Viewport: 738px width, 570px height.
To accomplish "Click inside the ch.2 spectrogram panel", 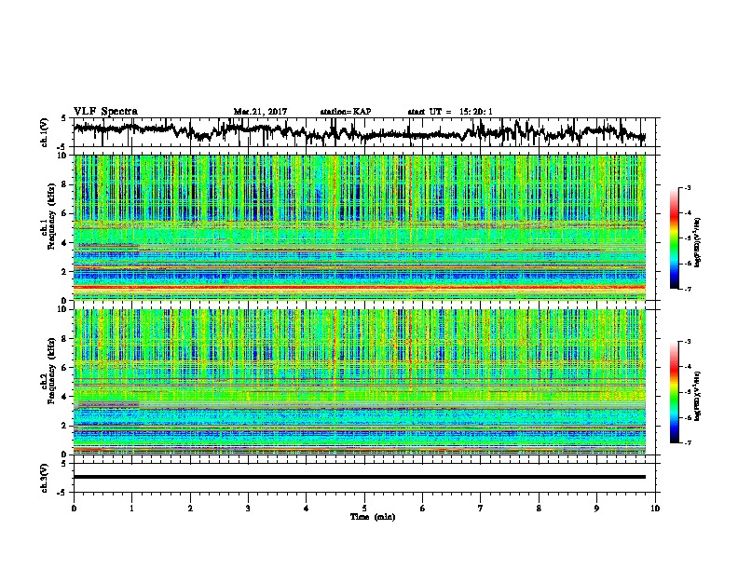I will 360,382.
